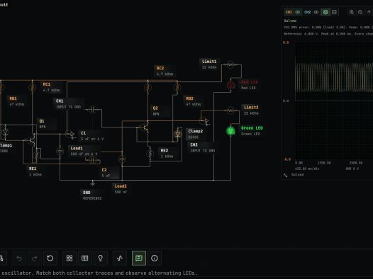Screen dimensions: 373x279
Task: Click the GND REFERENCE label
Action: tap(92, 195)
